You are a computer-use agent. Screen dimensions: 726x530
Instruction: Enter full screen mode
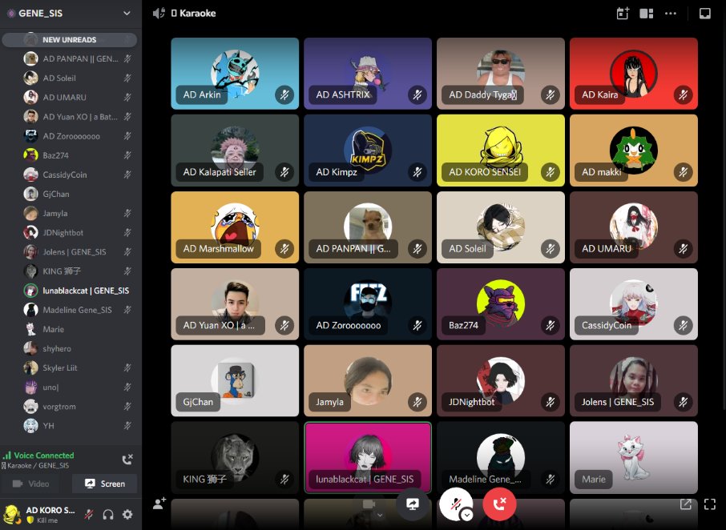coord(710,504)
